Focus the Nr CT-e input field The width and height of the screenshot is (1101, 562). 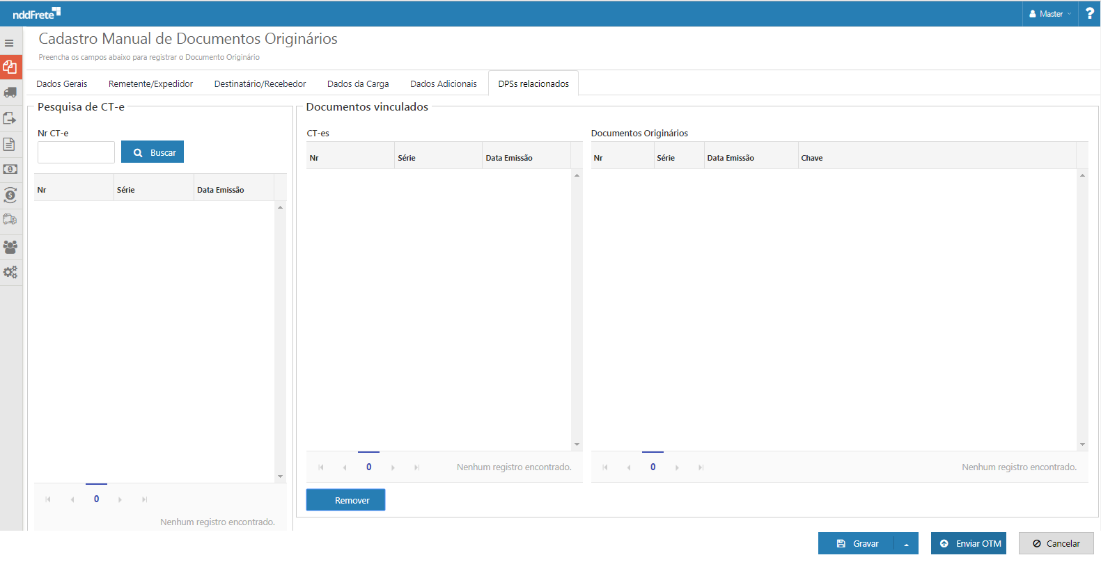pos(76,152)
